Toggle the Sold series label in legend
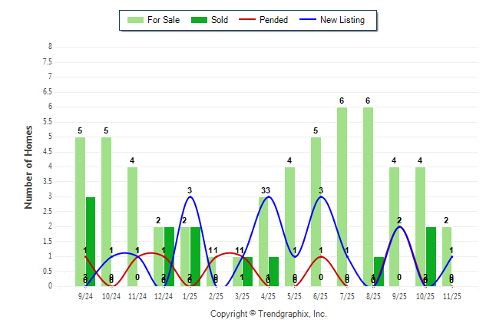The width and height of the screenshot is (496, 333). (x=220, y=20)
